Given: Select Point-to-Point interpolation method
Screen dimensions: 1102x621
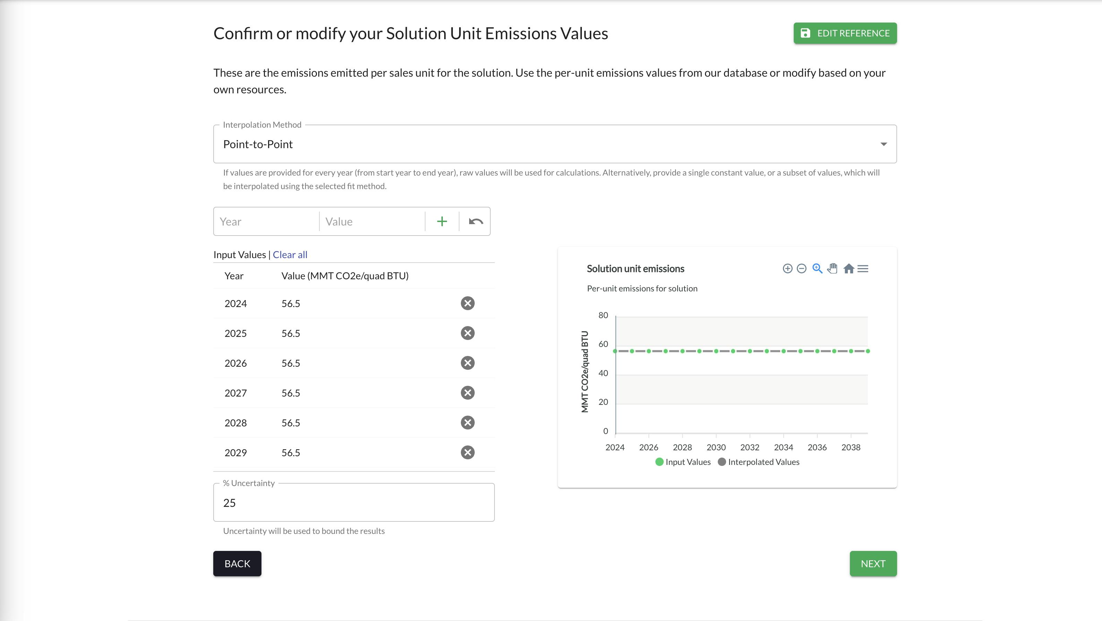Looking at the screenshot, I should click(x=555, y=144).
